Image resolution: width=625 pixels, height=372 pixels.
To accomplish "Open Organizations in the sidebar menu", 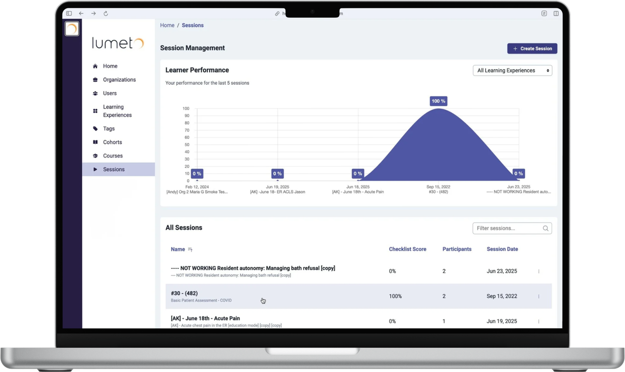I will [119, 79].
